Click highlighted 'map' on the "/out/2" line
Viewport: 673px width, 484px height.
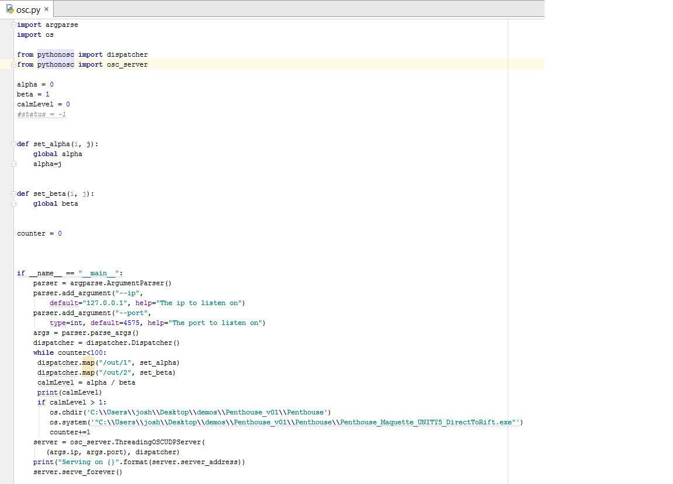(88, 372)
